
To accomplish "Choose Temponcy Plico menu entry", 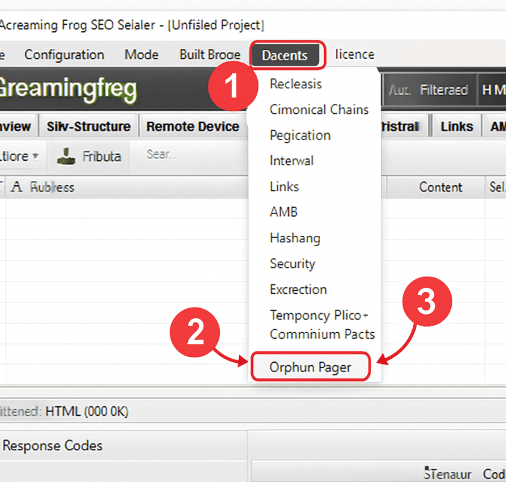I will click(319, 315).
